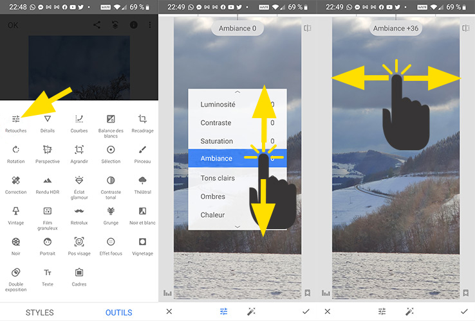
Task: Tap the share icon in the top bar
Action: (x=97, y=25)
